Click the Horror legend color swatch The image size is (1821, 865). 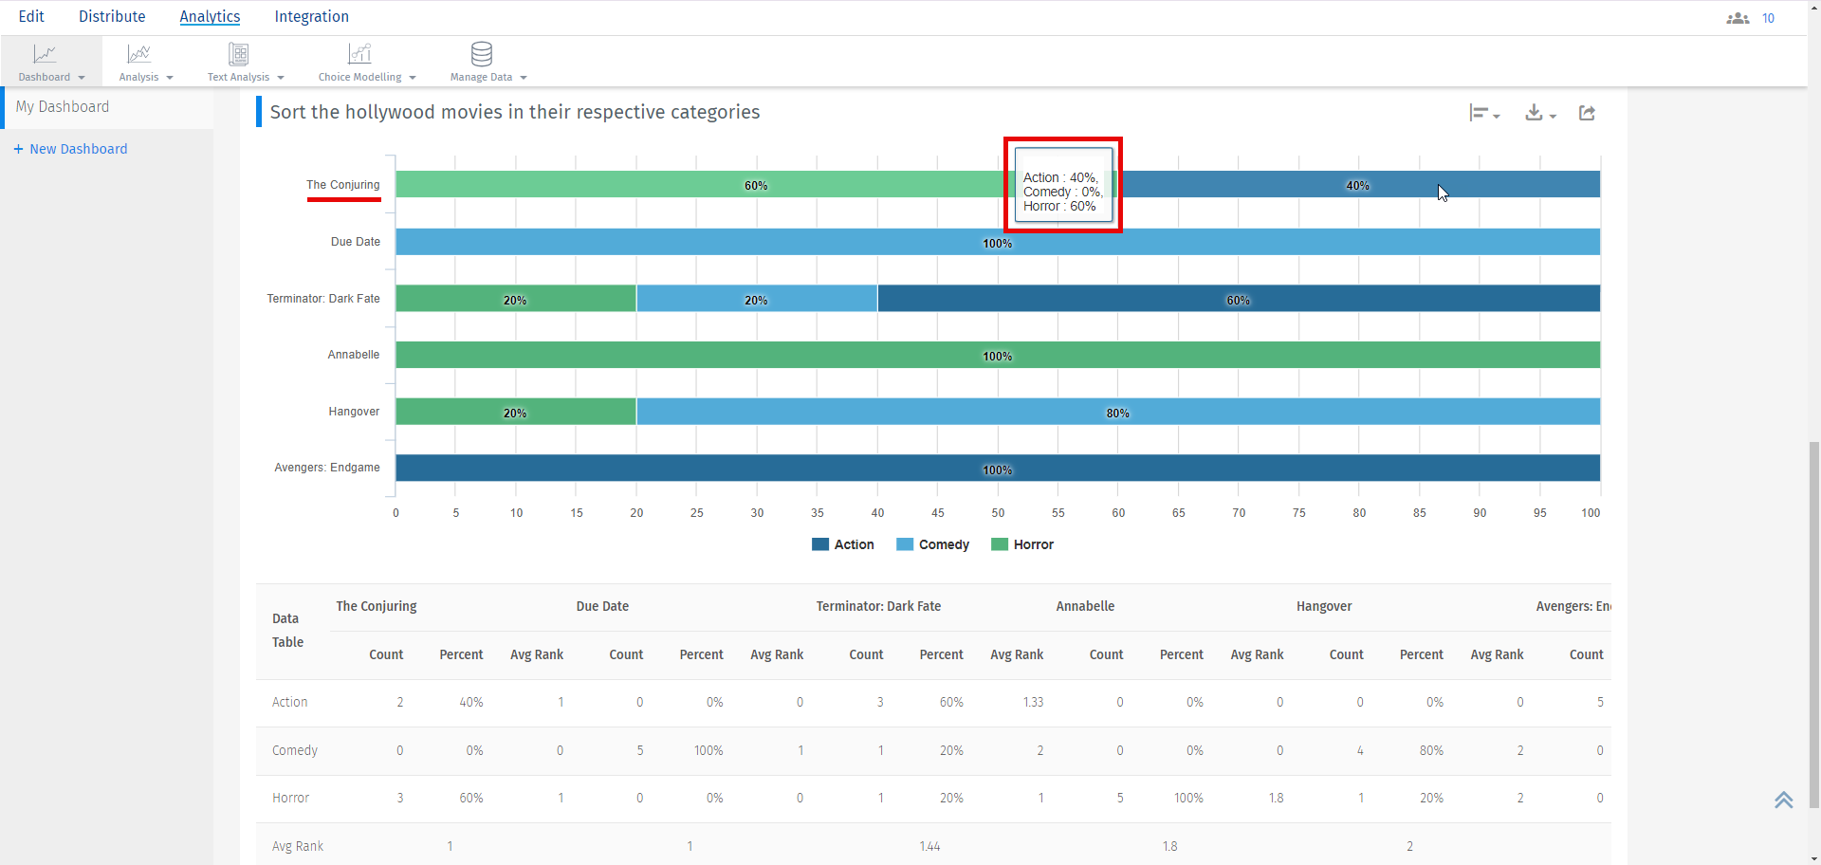(1000, 544)
